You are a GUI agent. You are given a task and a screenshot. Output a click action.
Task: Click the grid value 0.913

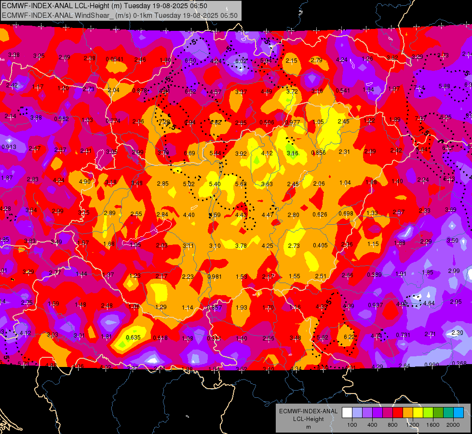coord(9,147)
